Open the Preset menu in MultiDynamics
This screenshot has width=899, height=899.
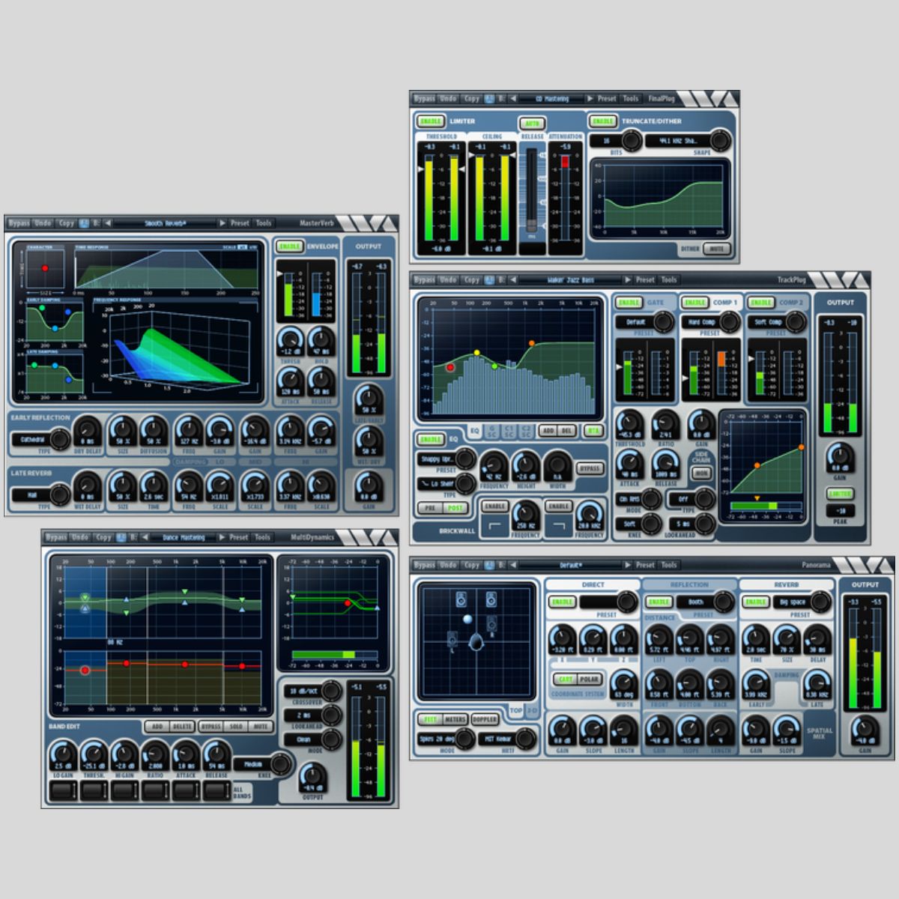click(239, 537)
